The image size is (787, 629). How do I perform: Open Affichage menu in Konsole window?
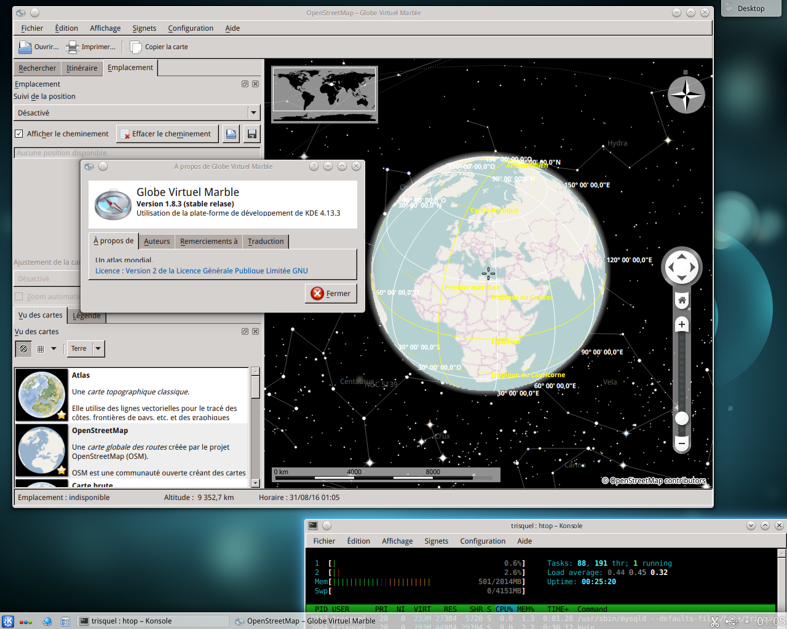pos(397,541)
